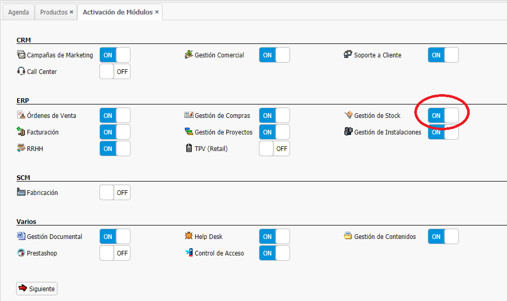Image resolution: width=507 pixels, height=301 pixels.
Task: Click the Fabricación factory icon
Action: tap(21, 192)
